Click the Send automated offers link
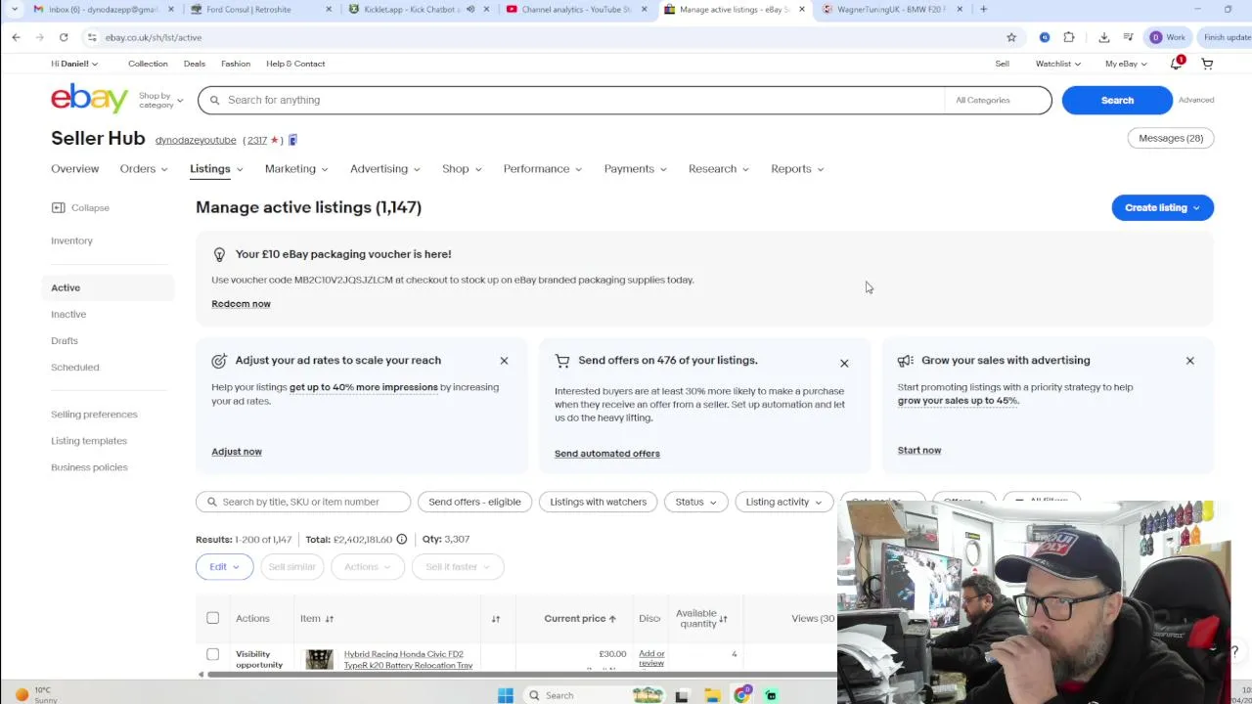This screenshot has height=704, width=1252. point(607,454)
